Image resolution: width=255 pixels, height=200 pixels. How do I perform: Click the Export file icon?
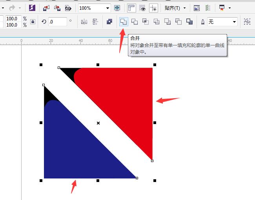coord(57,8)
